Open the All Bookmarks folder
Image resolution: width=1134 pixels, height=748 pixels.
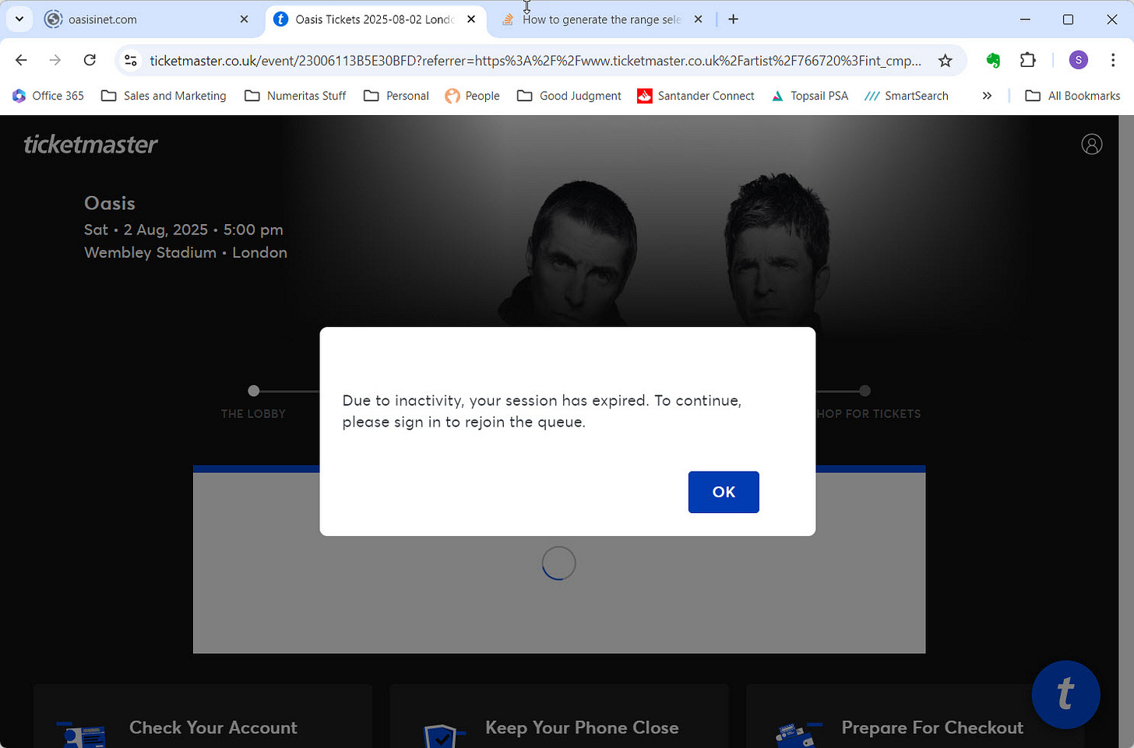click(x=1072, y=96)
